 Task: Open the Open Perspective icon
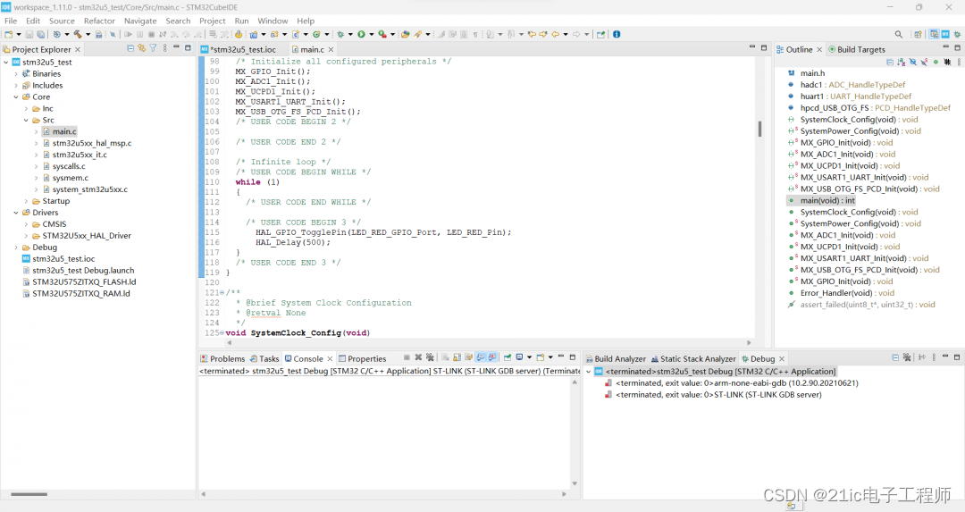[918, 35]
